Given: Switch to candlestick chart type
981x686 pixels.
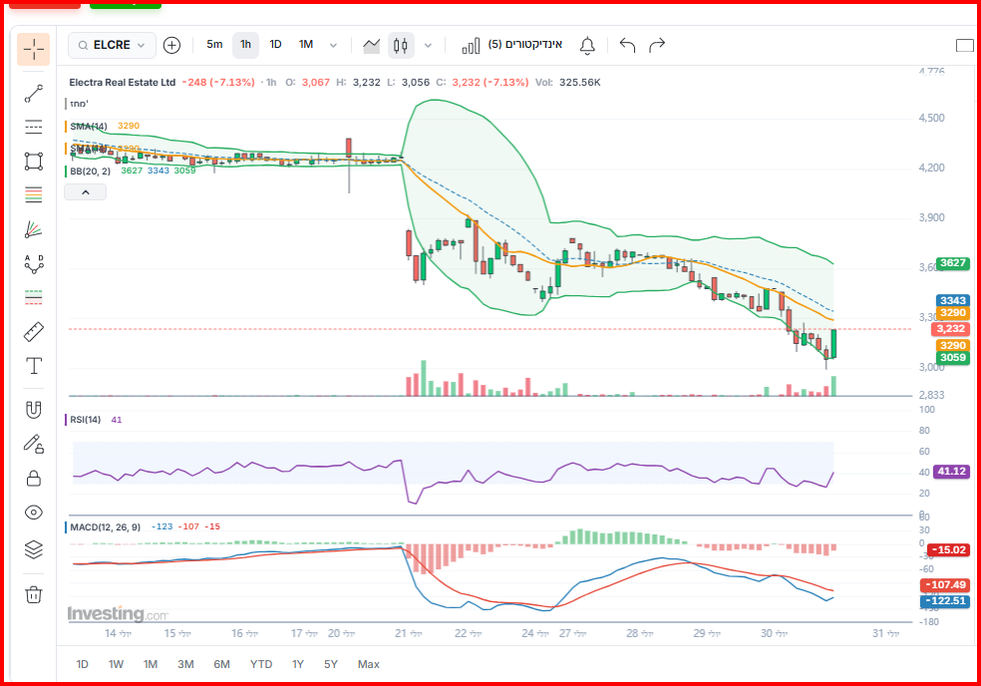Looking at the screenshot, I should (x=401, y=45).
